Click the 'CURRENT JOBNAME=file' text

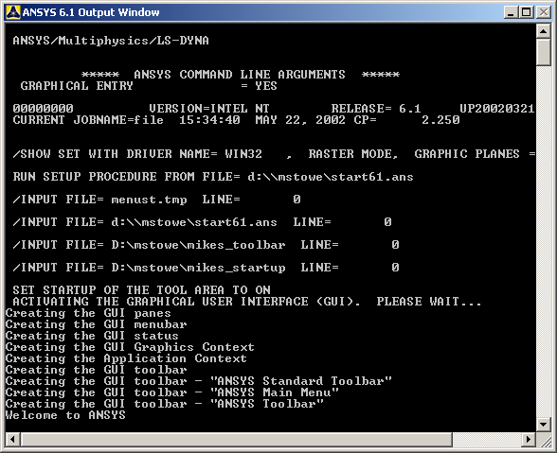[x=88, y=120]
